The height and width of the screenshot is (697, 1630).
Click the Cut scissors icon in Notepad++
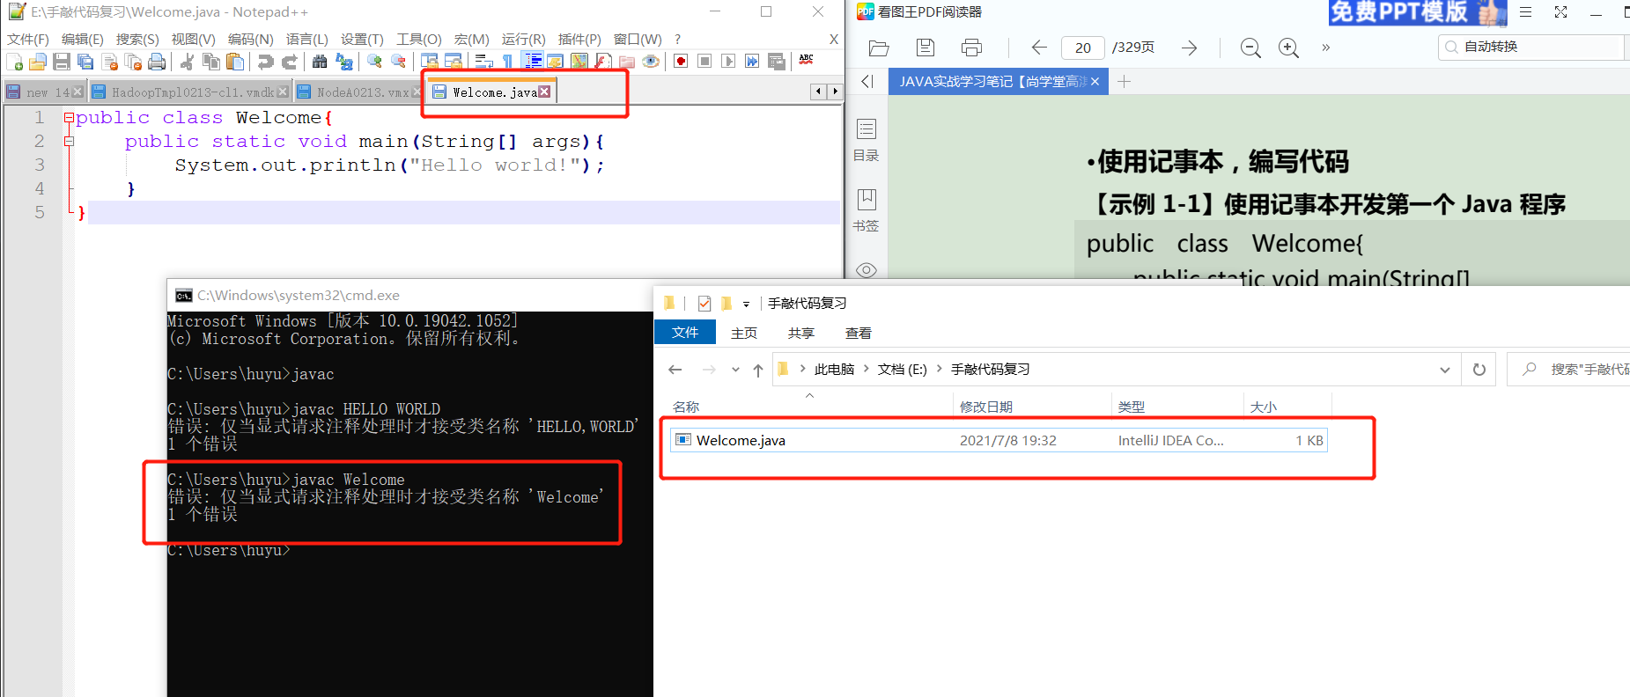[x=187, y=61]
